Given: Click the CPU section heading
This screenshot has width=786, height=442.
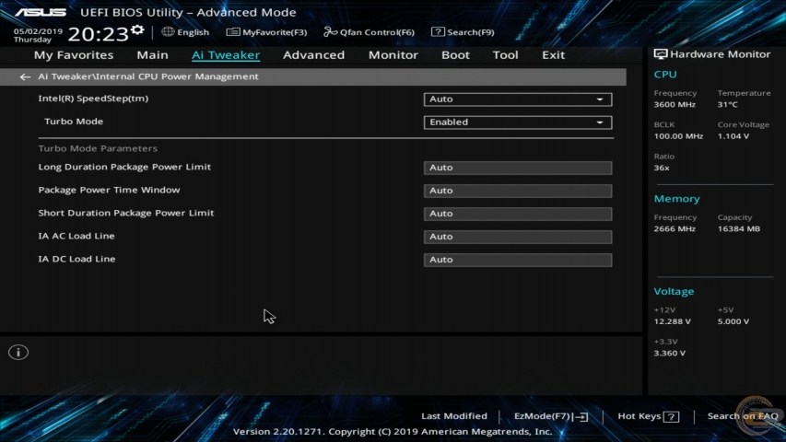Looking at the screenshot, I should [665, 75].
